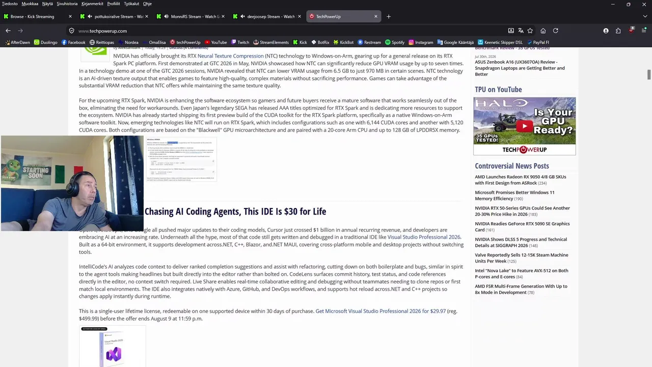Open the IDE Is $30 for Life headline
Viewport: 652px width, 367px height.
tap(235, 212)
